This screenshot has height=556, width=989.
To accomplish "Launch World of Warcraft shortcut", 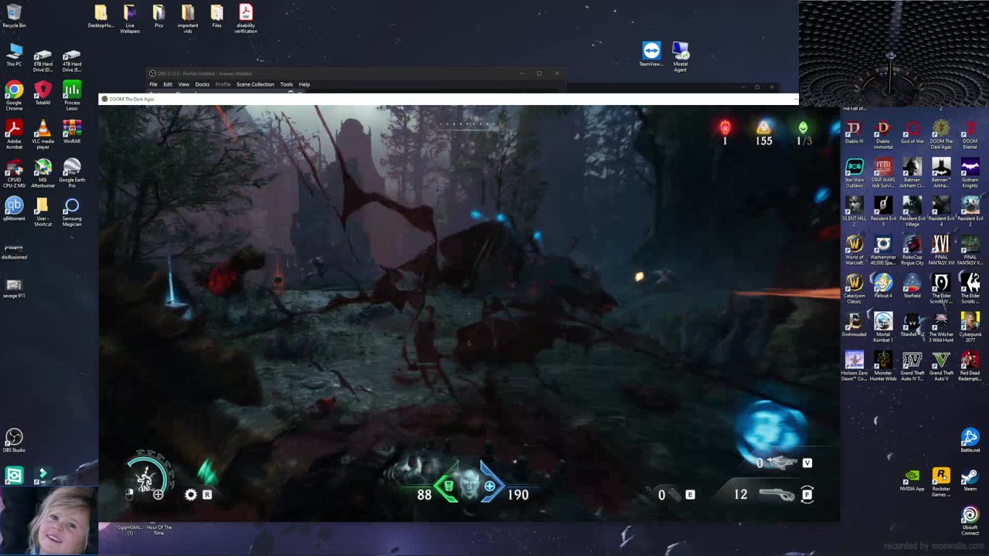I will [854, 250].
